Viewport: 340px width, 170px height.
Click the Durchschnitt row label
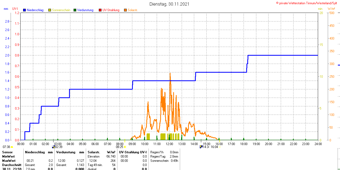click(12, 165)
